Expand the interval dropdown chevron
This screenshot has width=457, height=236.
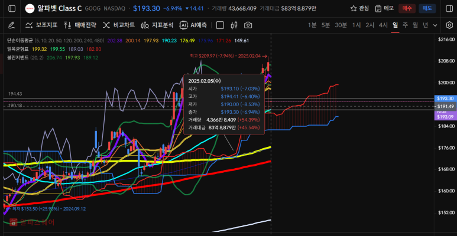tap(435, 25)
